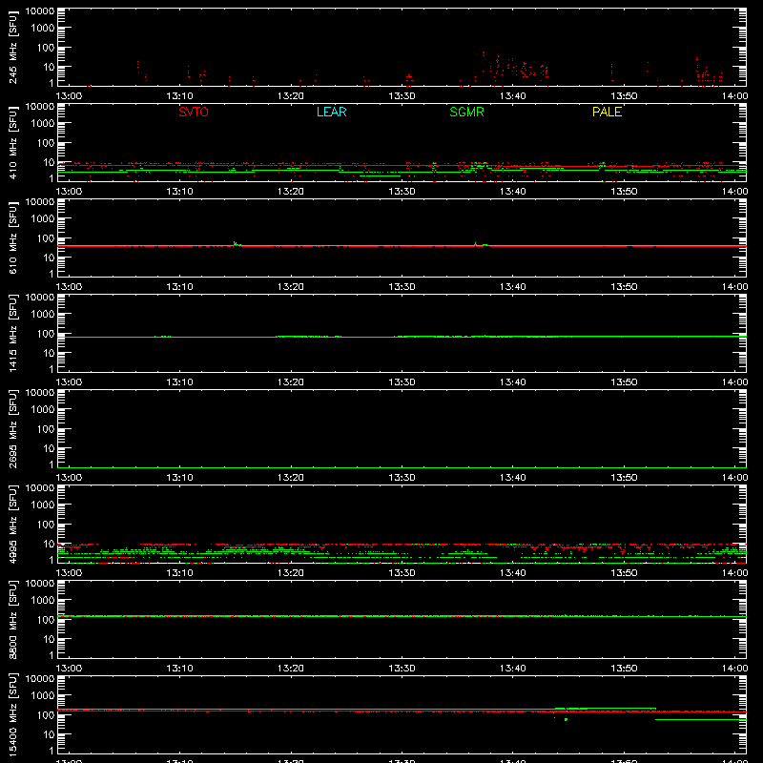Select the 610 MHz [SFU] axis title
The height and width of the screenshot is (763, 763).
pyautogui.click(x=12, y=237)
